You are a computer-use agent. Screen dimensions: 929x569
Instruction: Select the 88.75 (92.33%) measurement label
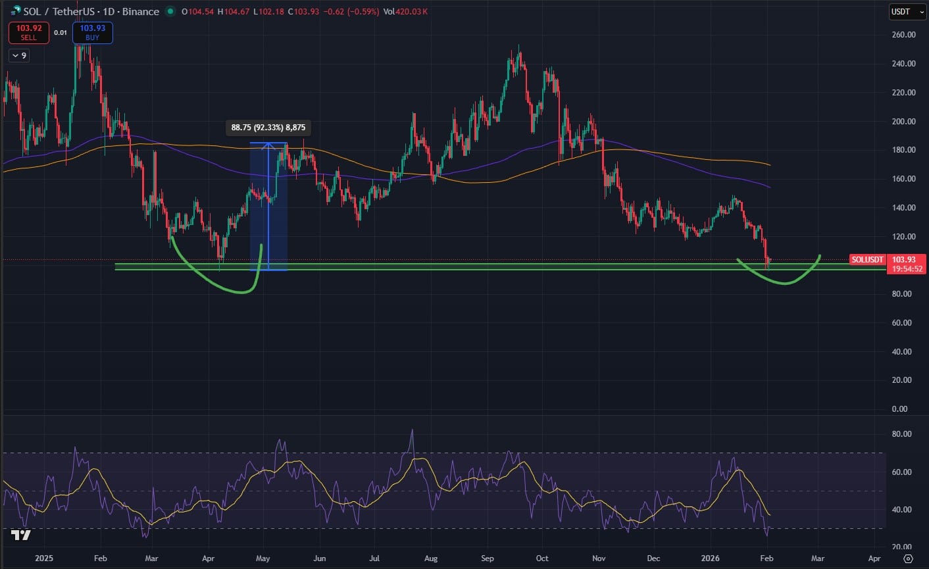pyautogui.click(x=268, y=128)
